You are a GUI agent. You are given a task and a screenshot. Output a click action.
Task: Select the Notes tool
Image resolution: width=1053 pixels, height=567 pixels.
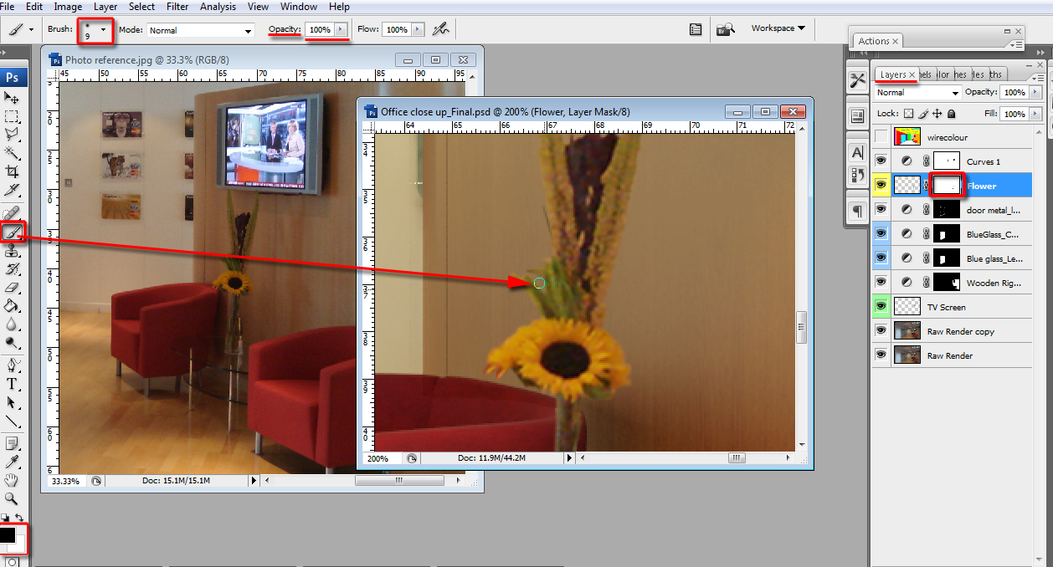[x=13, y=443]
